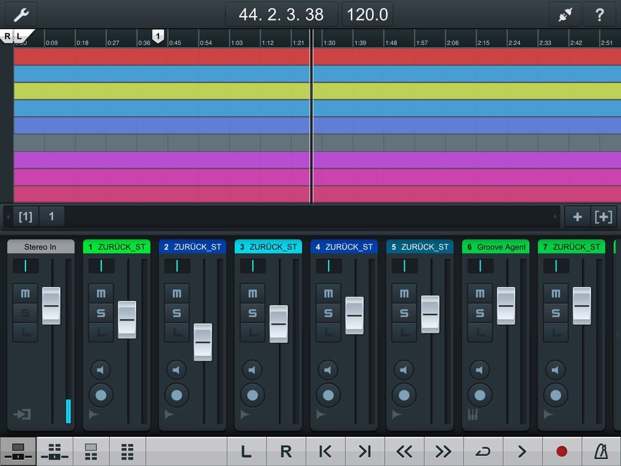The height and width of the screenshot is (466, 621).
Task: Select the yellow-green track event
Action: point(317,91)
